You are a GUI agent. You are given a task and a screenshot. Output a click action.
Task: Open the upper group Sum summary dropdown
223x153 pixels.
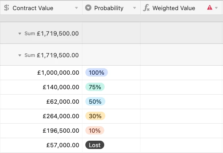click(x=20, y=33)
